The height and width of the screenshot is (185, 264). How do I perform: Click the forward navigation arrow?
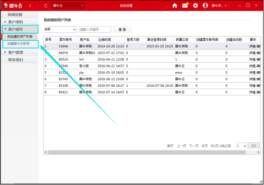point(38,6)
